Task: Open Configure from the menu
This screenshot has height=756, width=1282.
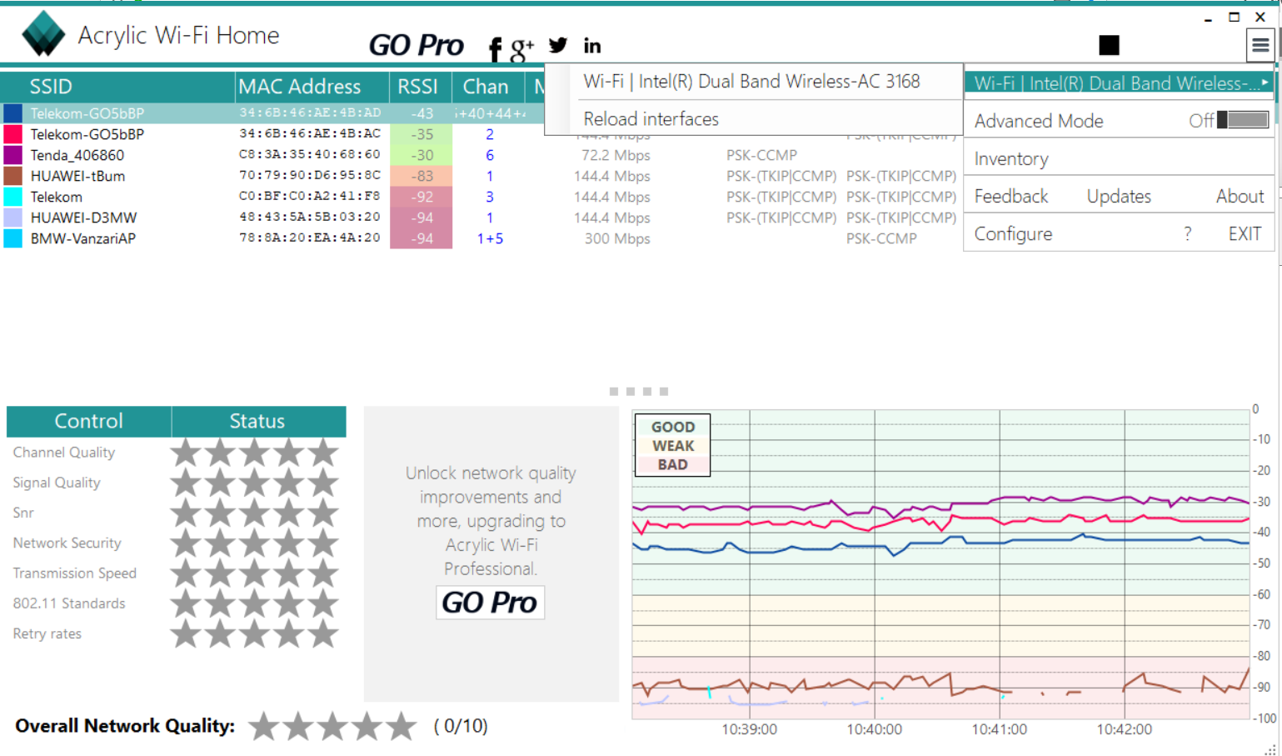Action: (1013, 233)
